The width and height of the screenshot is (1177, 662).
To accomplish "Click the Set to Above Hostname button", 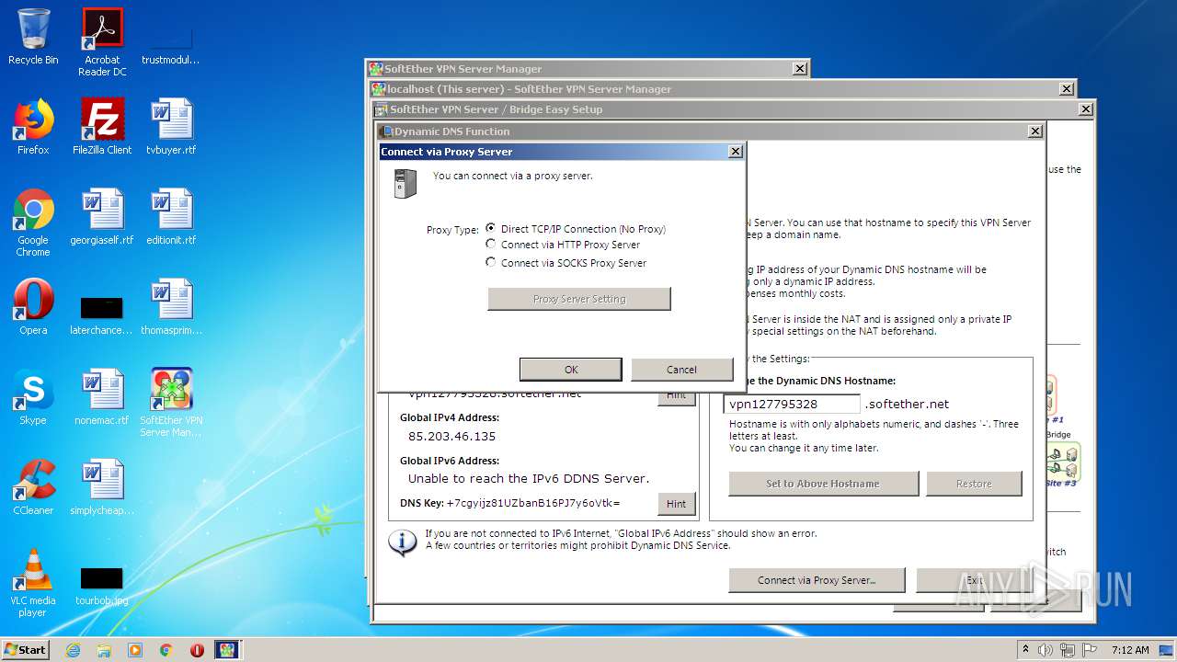I will click(x=823, y=484).
